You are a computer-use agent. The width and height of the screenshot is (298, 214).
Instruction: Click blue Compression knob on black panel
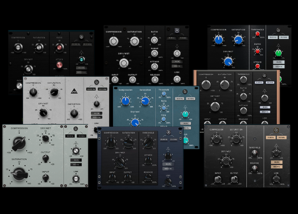[x=218, y=40]
